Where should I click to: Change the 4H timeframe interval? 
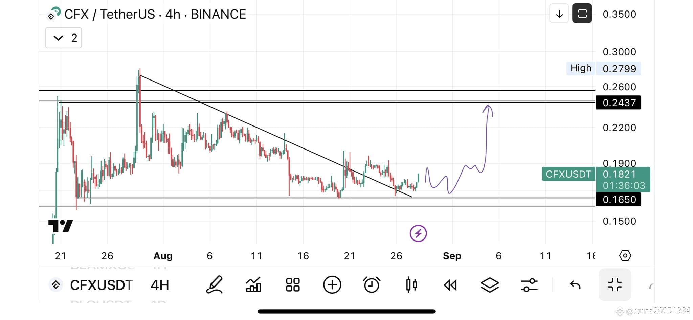pos(160,285)
